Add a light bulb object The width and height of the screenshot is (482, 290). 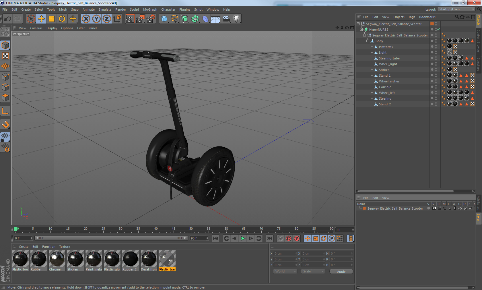coord(236,19)
